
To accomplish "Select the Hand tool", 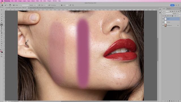I will pos(2,43).
